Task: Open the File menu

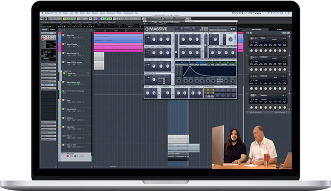Action: pyautogui.click(x=56, y=13)
